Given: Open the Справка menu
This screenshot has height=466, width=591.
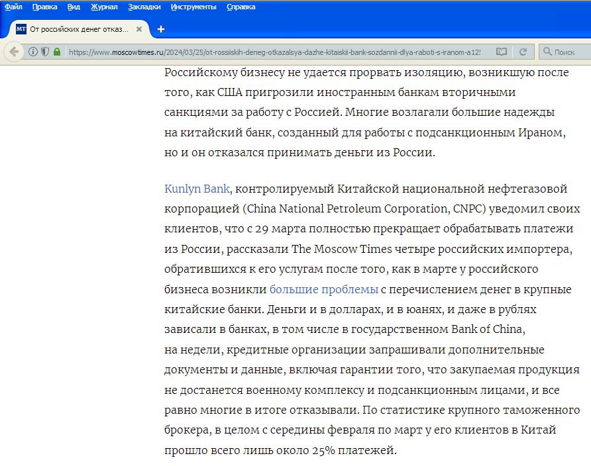Looking at the screenshot, I should point(241,7).
